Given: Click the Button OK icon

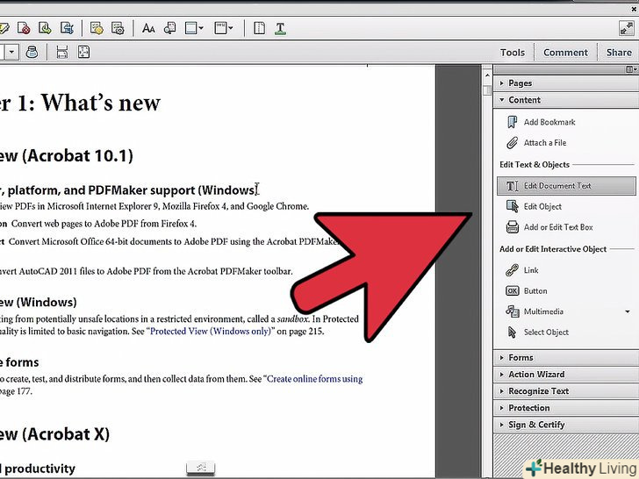Looking at the screenshot, I should [513, 291].
